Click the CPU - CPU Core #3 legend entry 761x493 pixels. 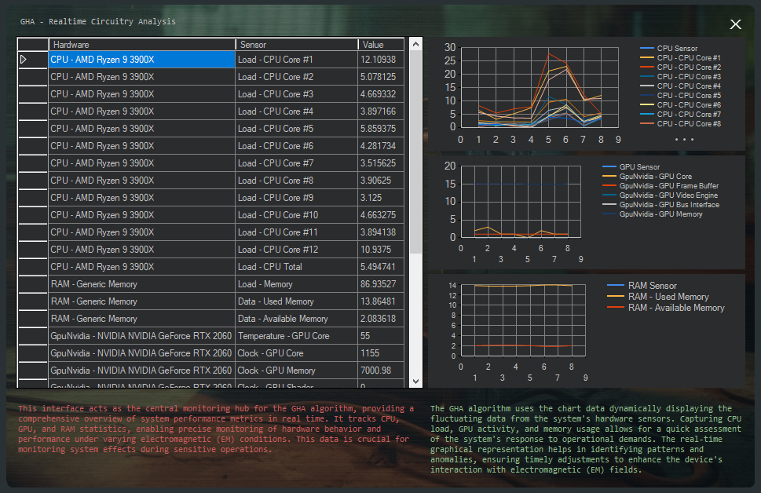coord(680,77)
